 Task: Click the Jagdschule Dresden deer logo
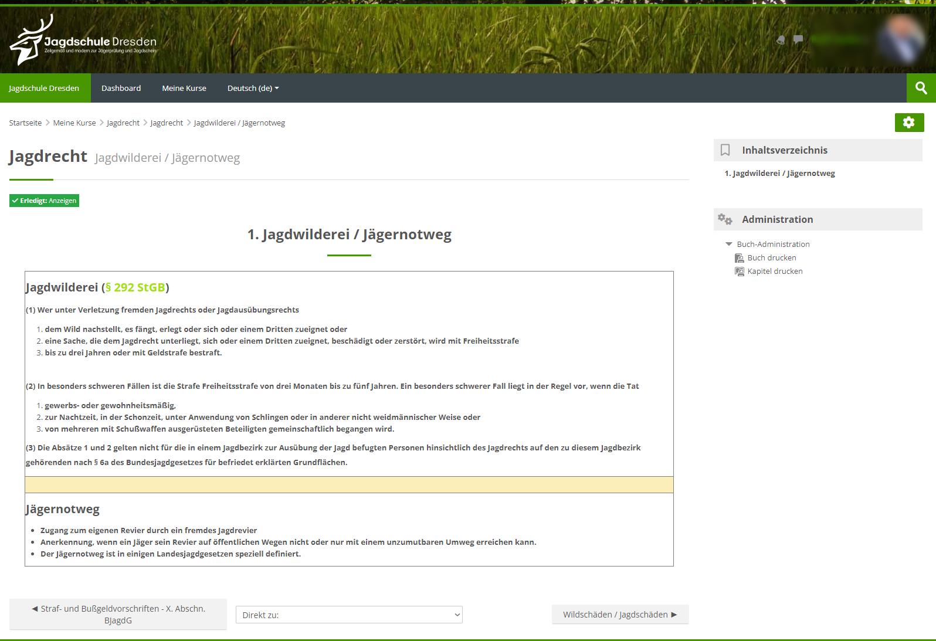click(x=83, y=40)
